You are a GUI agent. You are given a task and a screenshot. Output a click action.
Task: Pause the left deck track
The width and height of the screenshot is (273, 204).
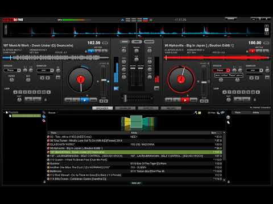point(77,100)
